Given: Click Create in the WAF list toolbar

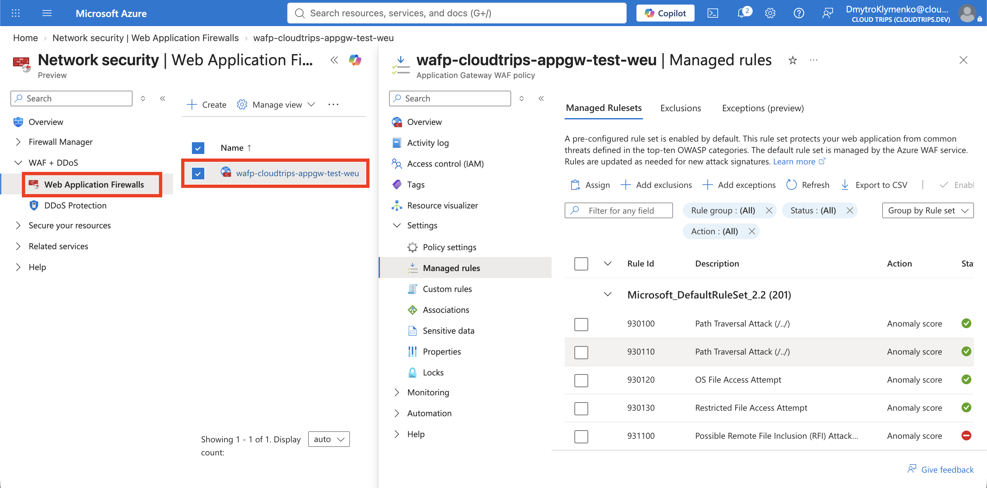Looking at the screenshot, I should [206, 105].
